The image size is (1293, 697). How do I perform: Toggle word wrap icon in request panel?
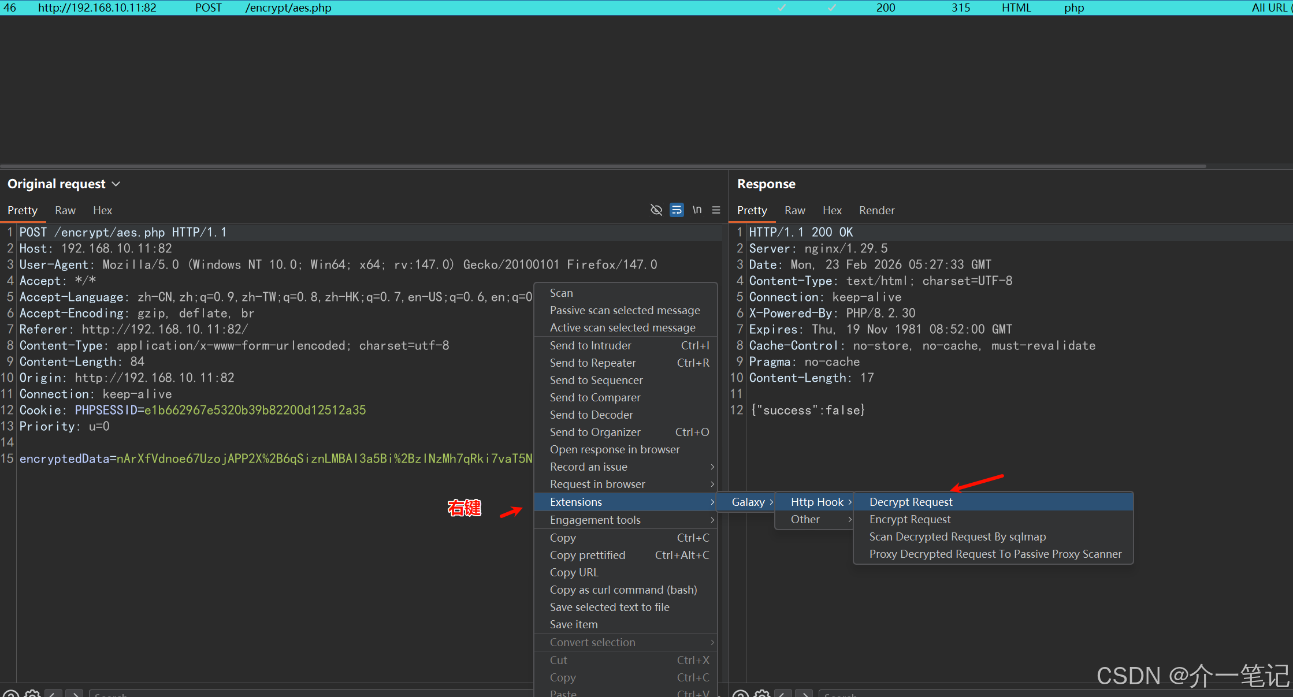click(x=677, y=210)
